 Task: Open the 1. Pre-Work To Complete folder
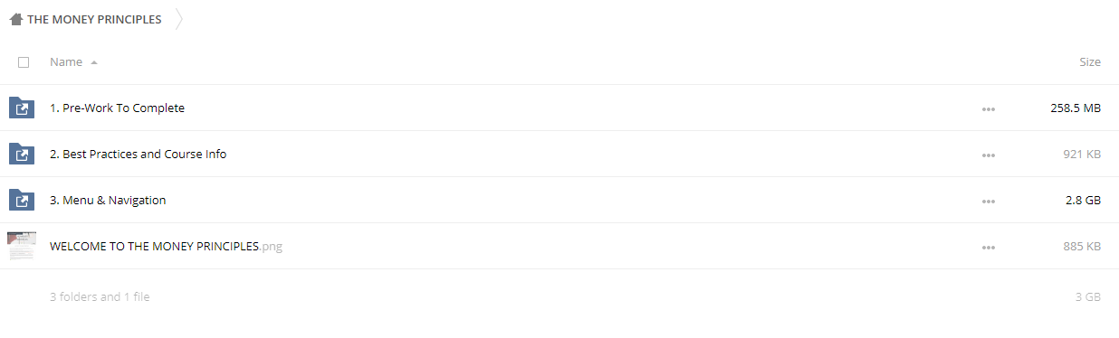pos(117,108)
